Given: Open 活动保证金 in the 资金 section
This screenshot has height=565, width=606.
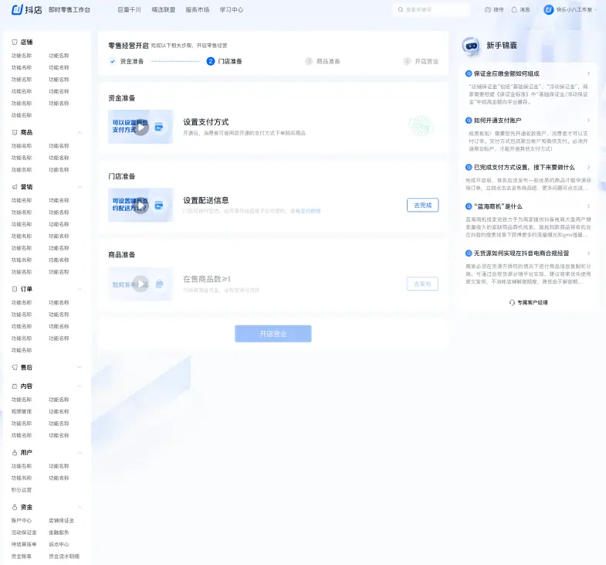Looking at the screenshot, I should click(24, 533).
